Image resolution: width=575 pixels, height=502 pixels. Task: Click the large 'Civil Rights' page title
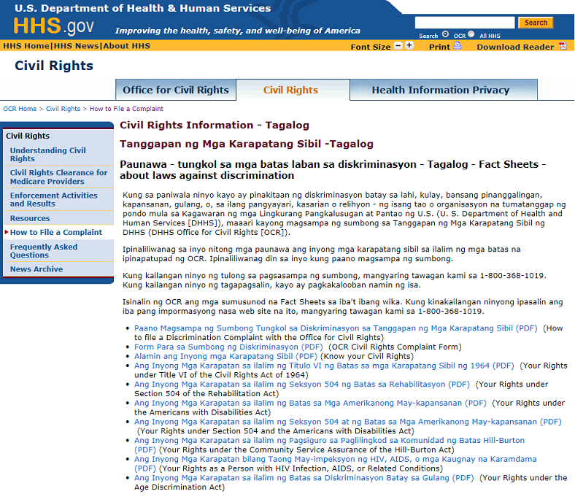(54, 66)
